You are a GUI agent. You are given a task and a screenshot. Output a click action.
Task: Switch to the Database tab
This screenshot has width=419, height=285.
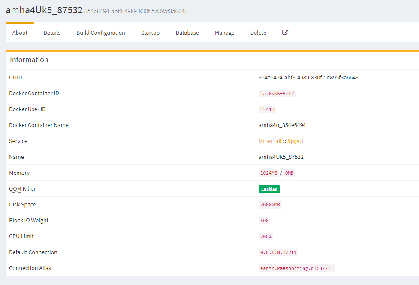point(187,33)
